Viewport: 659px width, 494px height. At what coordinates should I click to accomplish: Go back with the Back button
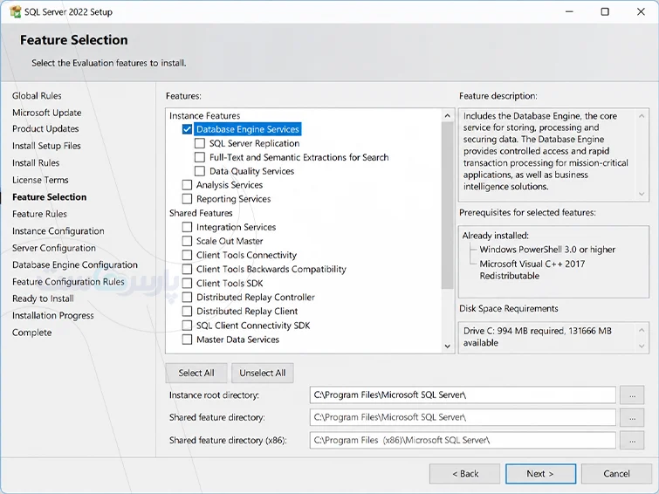(x=465, y=474)
